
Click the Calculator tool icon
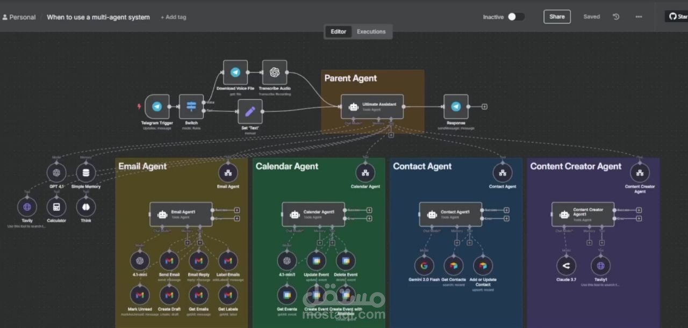point(56,206)
